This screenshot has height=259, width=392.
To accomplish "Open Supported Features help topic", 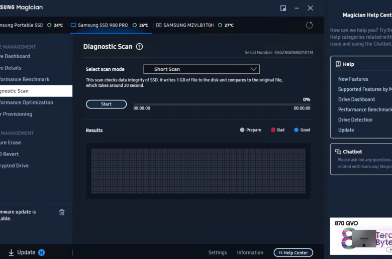I will click(x=365, y=89).
